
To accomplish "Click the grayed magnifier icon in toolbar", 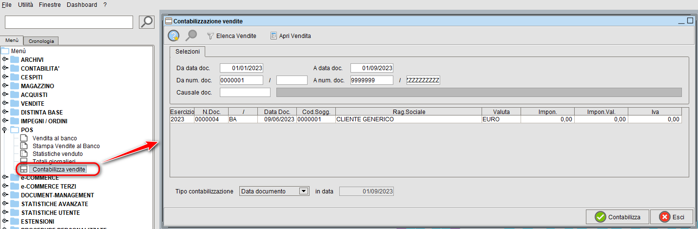I will 191,36.
